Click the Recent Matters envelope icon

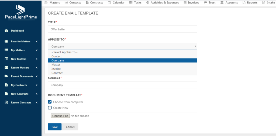pyautogui.click(x=6, y=68)
